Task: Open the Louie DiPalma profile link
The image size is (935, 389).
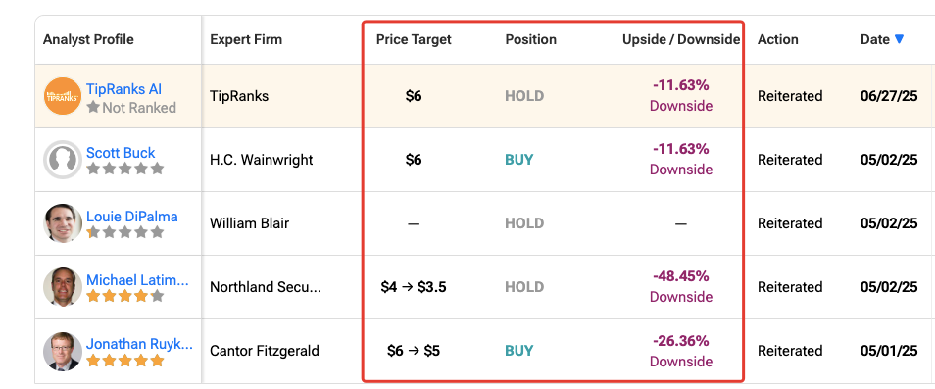Action: coord(131,217)
